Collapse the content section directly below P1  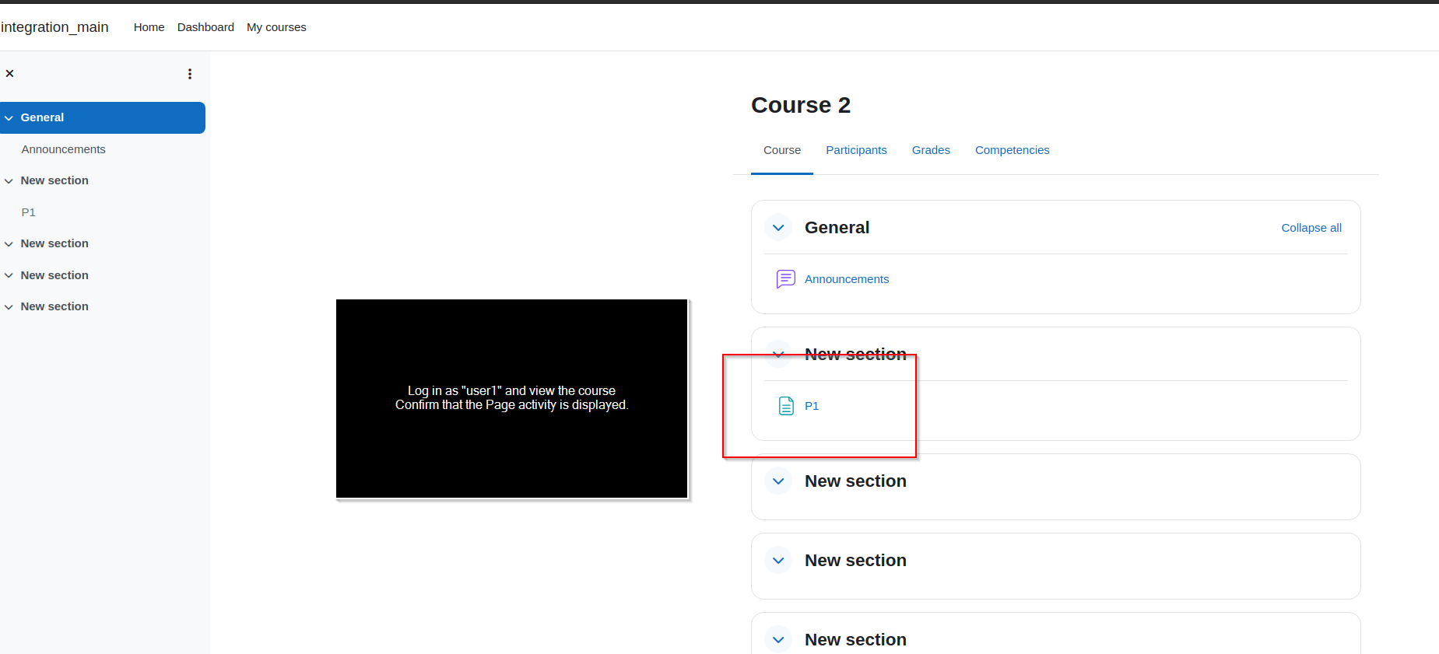778,481
